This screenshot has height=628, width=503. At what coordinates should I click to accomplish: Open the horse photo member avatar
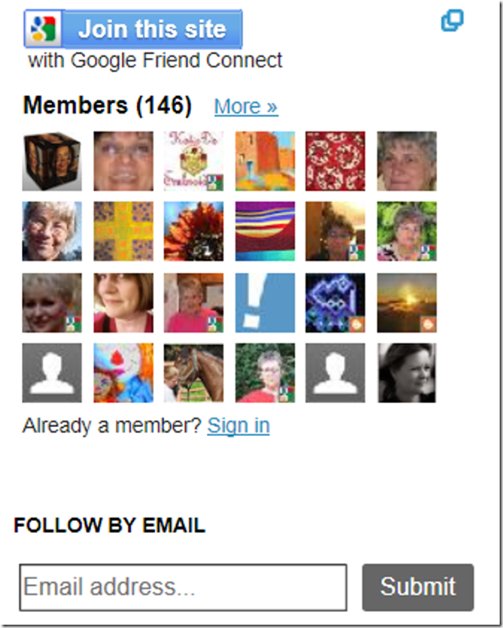tap(193, 373)
